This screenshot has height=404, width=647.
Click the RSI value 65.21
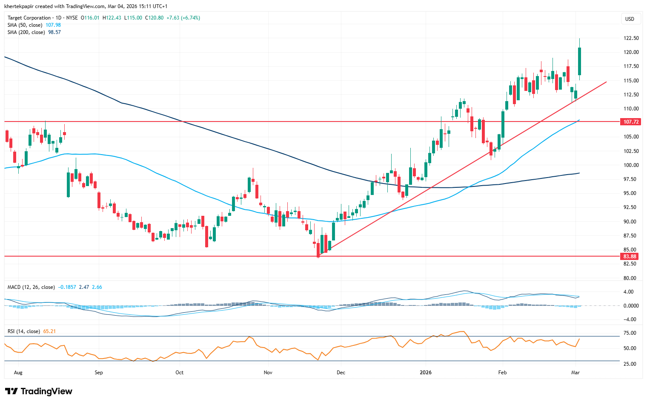tap(49, 331)
